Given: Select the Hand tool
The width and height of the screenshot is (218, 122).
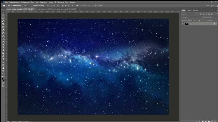Looking at the screenshot, I should (x=3, y=68).
